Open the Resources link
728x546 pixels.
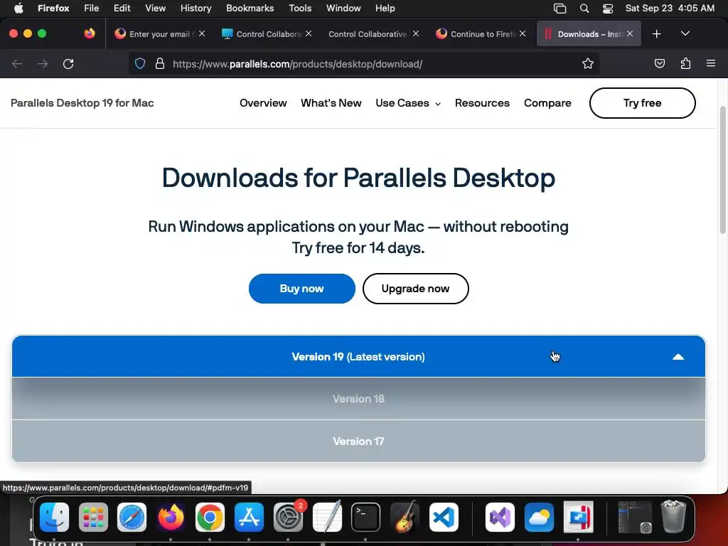[x=482, y=103]
